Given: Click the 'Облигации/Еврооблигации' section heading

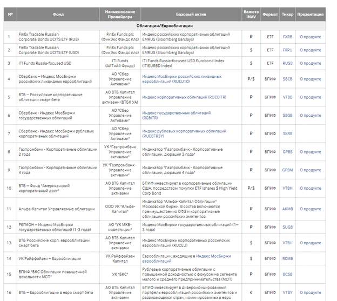Looking at the screenshot, I should coord(164,26).
